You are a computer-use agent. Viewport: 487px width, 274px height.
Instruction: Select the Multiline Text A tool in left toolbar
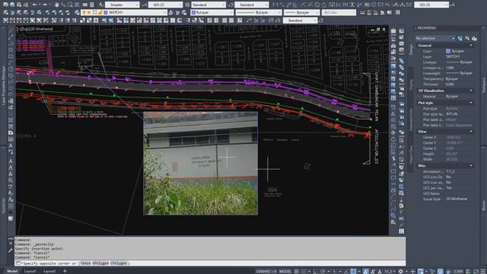tap(11, 145)
